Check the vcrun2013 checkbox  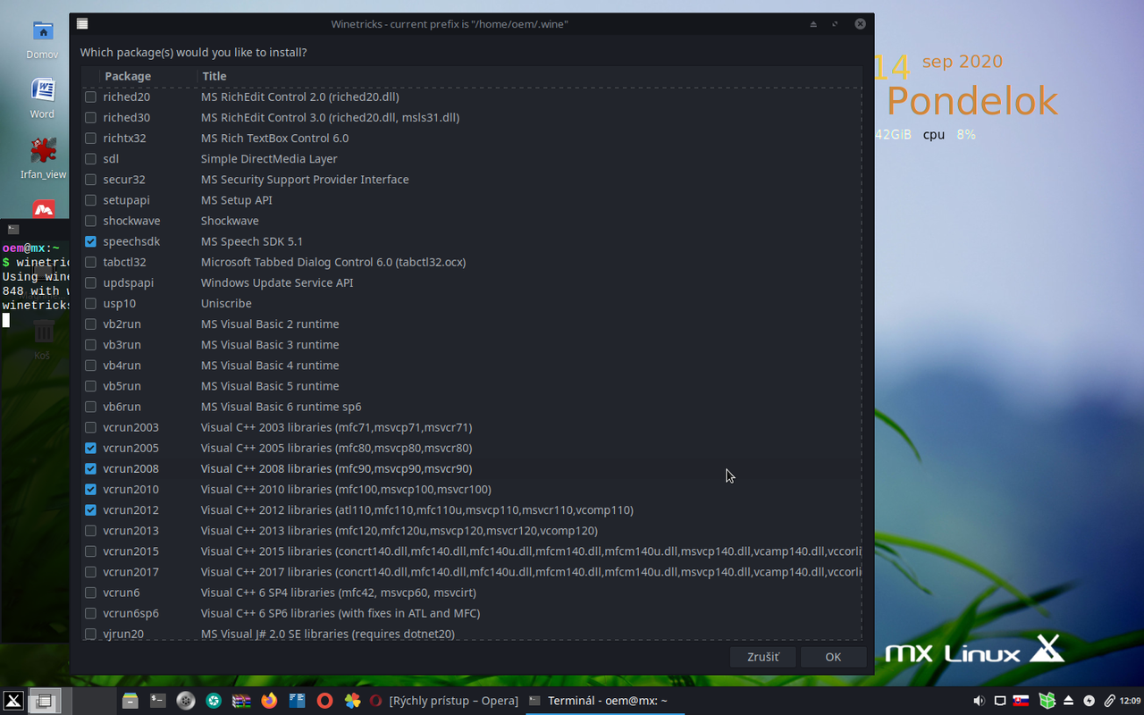pyautogui.click(x=90, y=530)
